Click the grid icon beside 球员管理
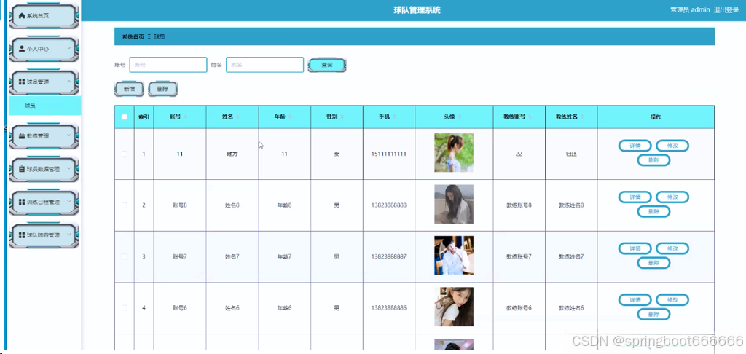This screenshot has width=746, height=354. (x=21, y=82)
